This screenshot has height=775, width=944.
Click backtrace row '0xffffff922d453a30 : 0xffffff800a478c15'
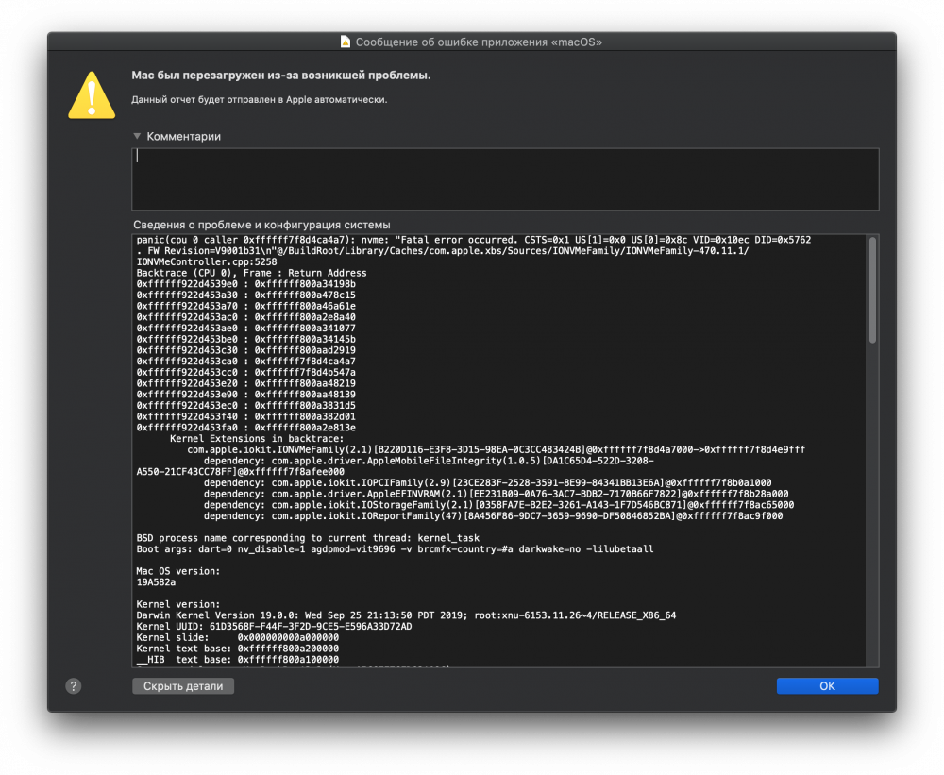(245, 295)
